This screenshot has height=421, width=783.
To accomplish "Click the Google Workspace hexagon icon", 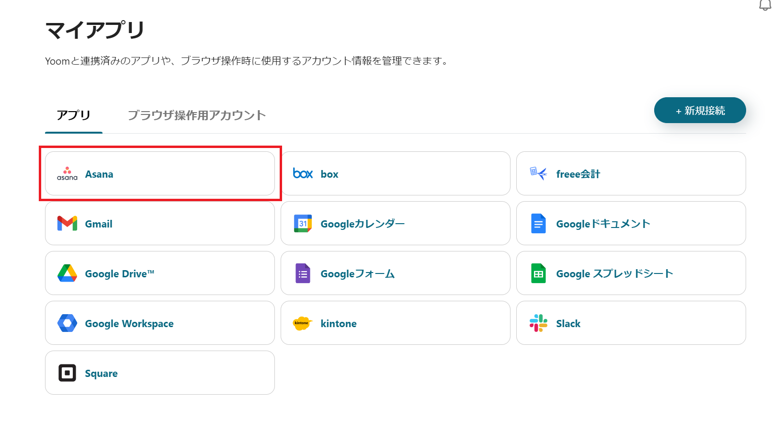I will (x=67, y=323).
